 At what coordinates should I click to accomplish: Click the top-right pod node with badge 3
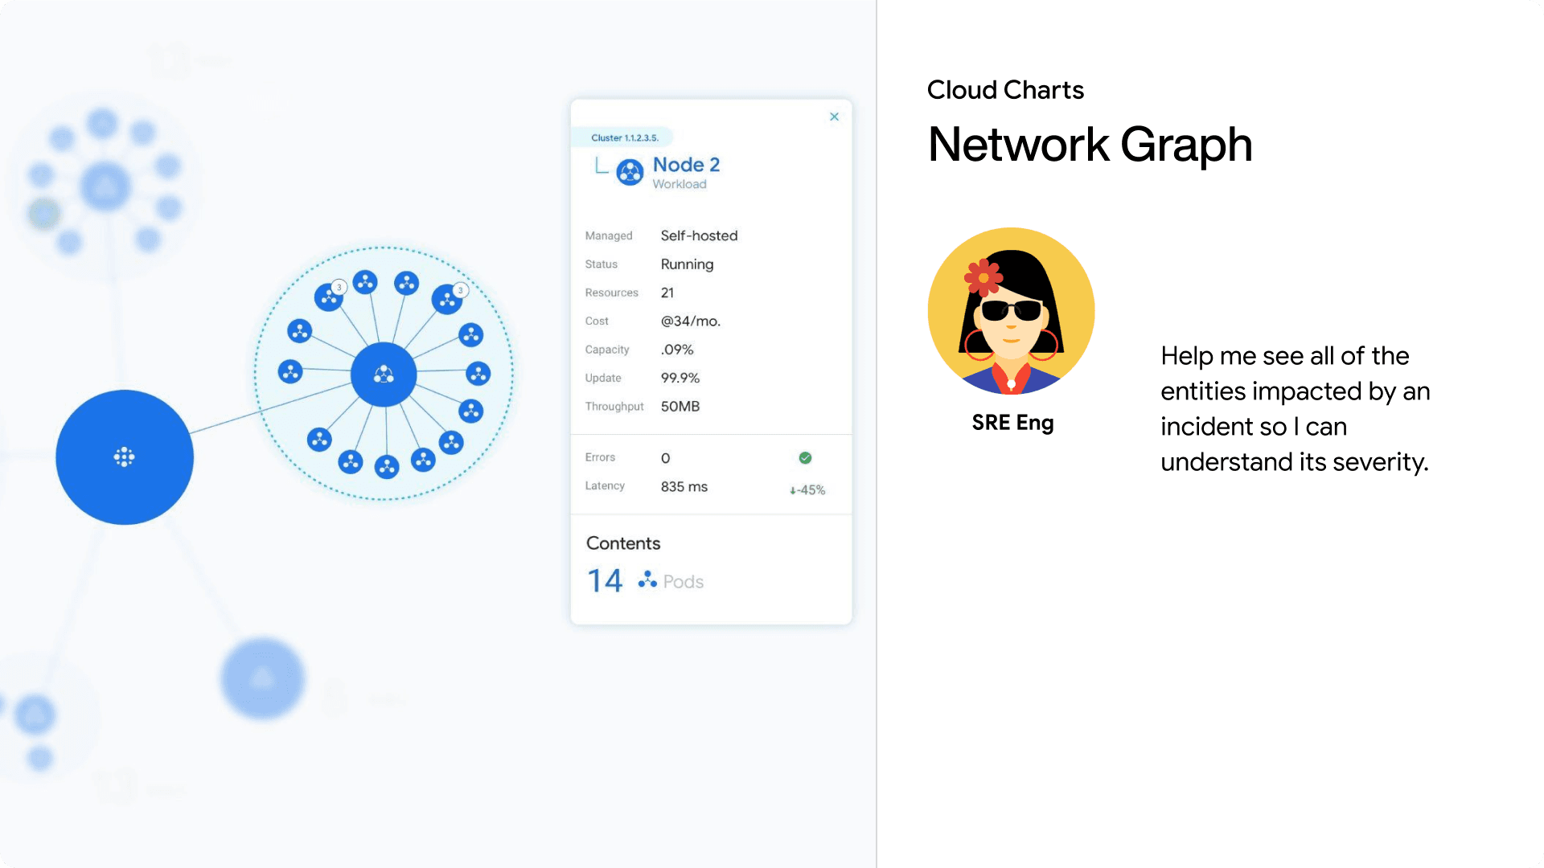coord(447,300)
